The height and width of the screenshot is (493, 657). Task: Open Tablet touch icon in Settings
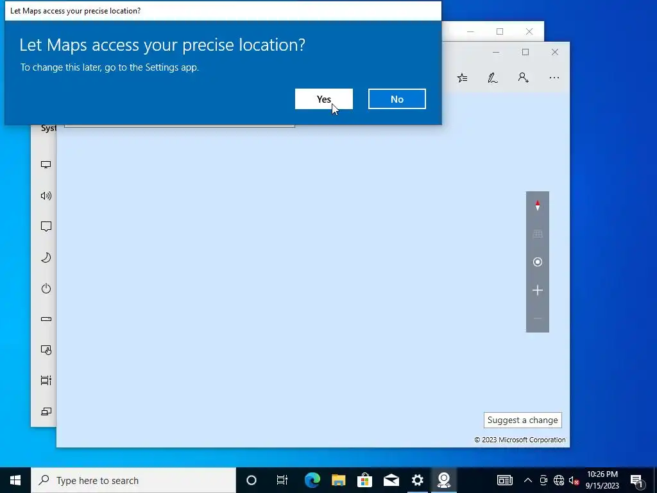46,350
